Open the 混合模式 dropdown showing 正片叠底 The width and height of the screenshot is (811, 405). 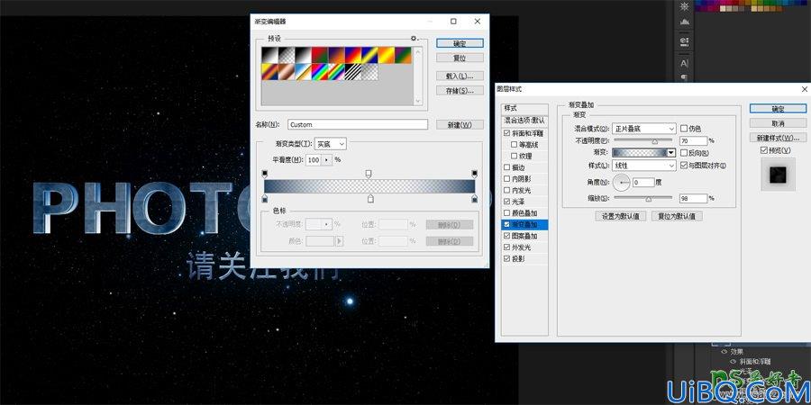coord(644,128)
